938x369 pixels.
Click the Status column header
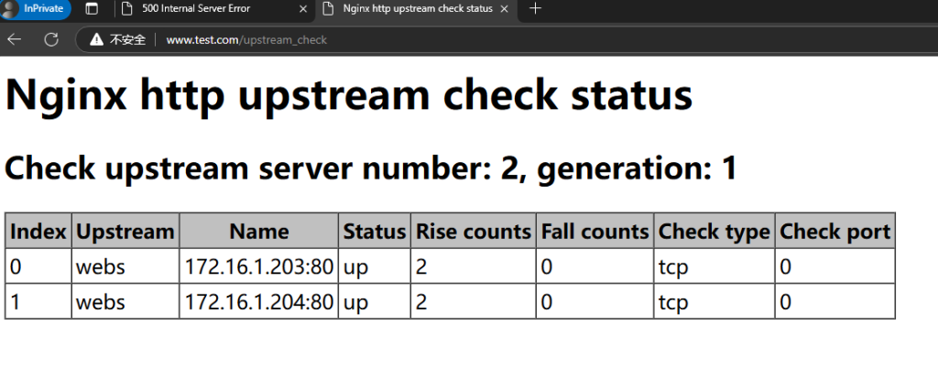pyautogui.click(x=374, y=232)
